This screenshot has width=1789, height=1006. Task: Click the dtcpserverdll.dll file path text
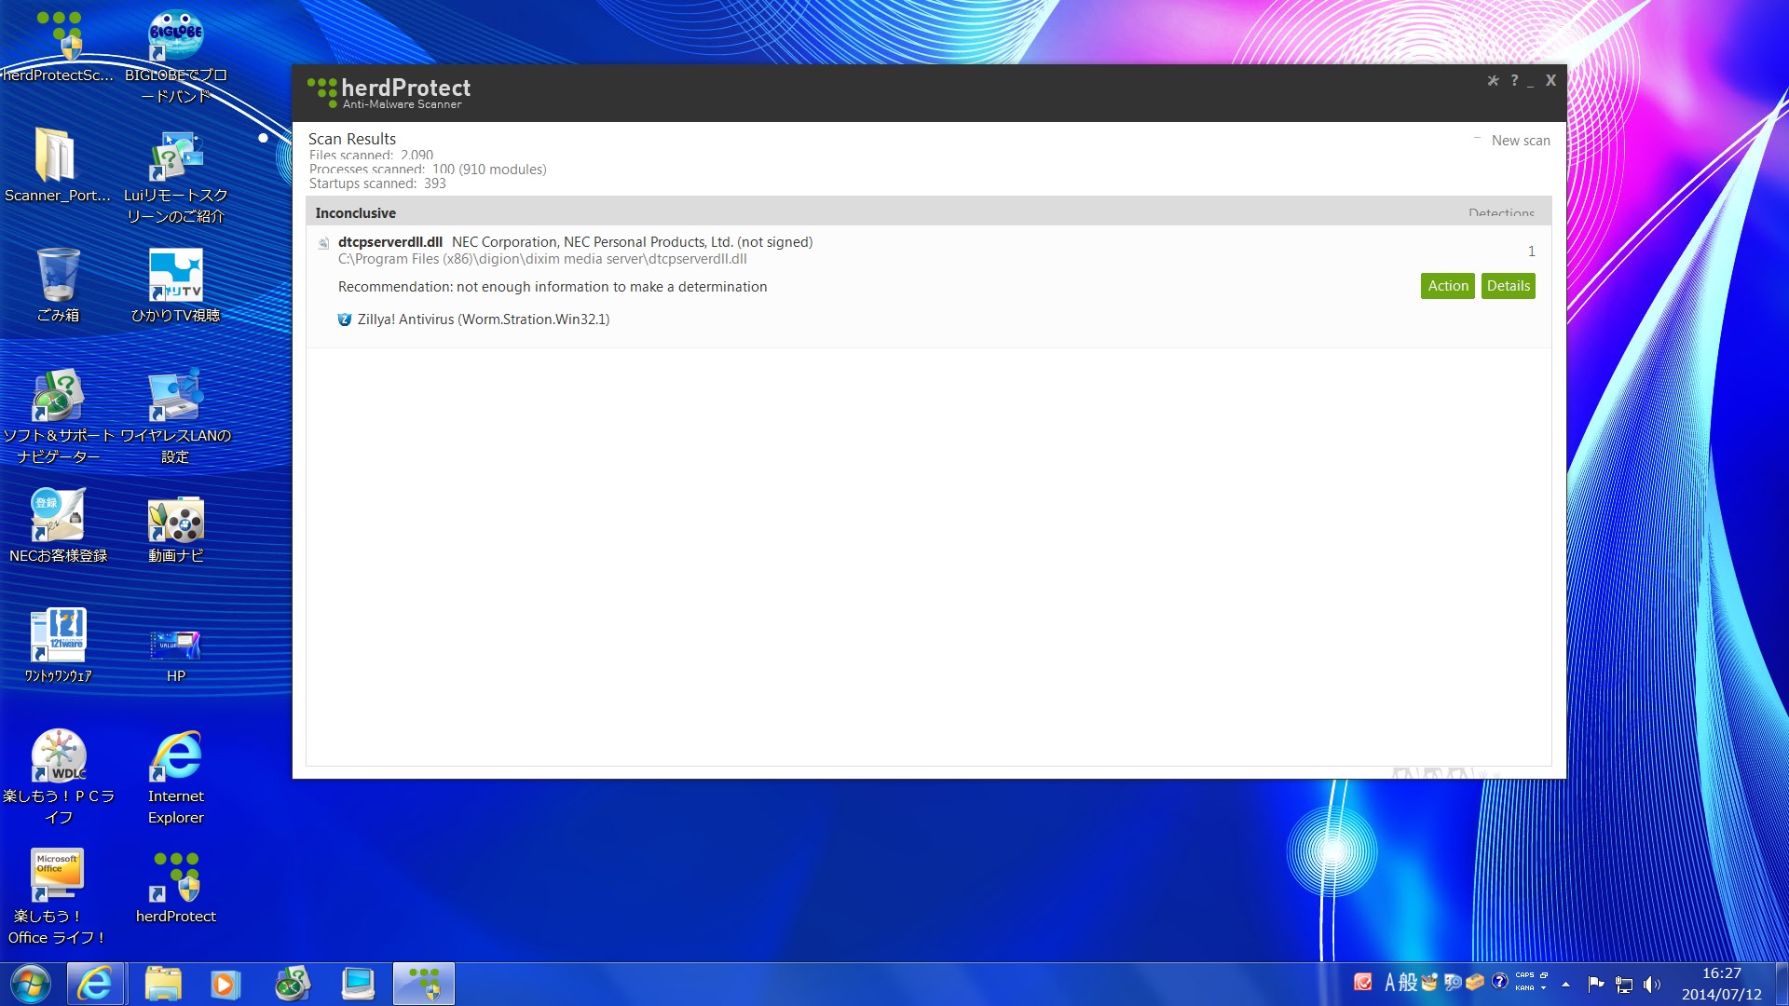[x=542, y=259]
